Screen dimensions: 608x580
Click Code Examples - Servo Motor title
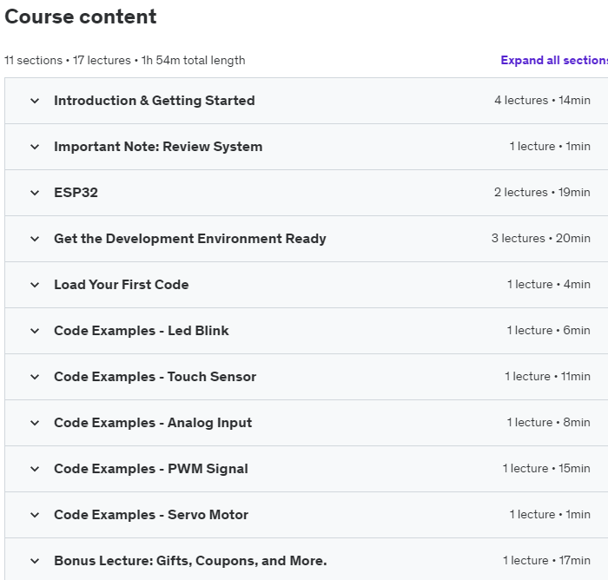[151, 515]
